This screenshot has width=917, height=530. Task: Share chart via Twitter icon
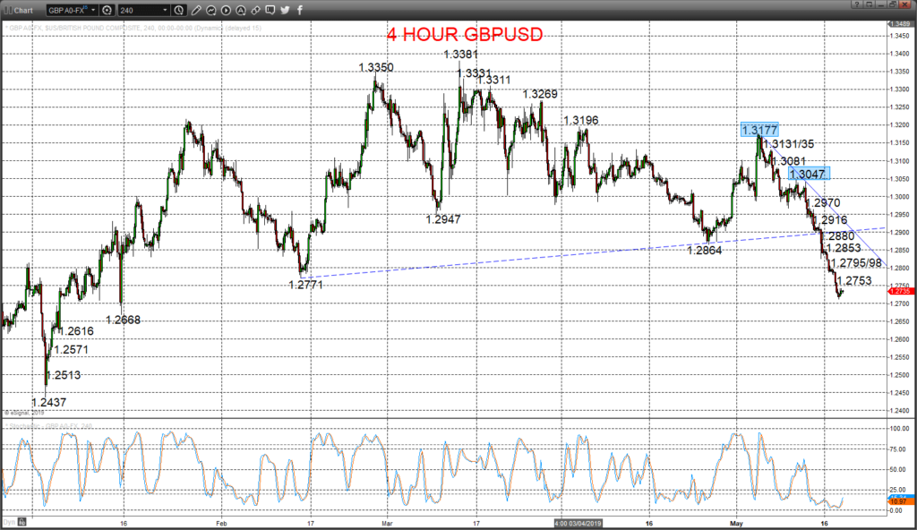pos(286,10)
